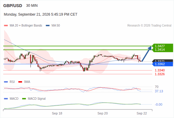Toggle the MA 20 + Bollinger Bands legend
The image size is (174, 118).
[x=26, y=26]
